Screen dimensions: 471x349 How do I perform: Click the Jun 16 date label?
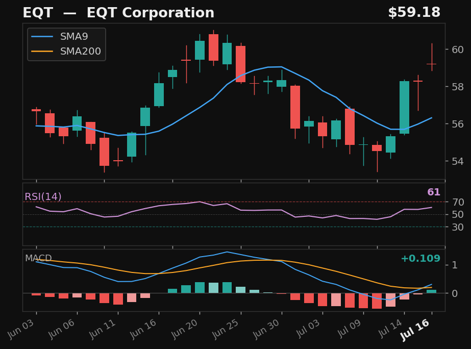click(143, 329)
